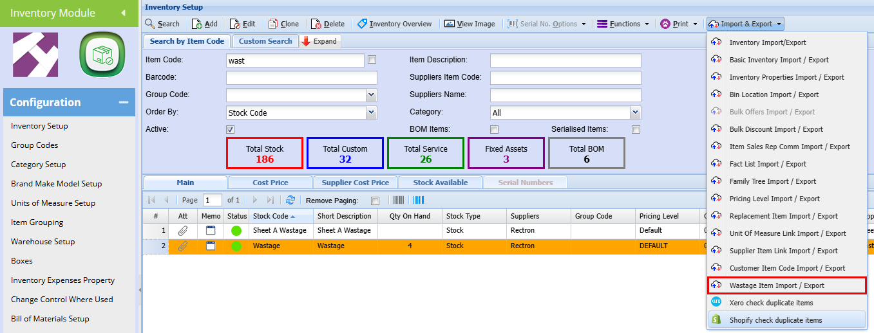Open Group Codes in sidebar
The width and height of the screenshot is (874, 333).
coord(35,145)
